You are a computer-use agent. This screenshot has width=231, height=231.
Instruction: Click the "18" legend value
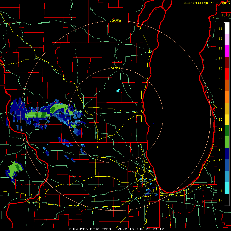point(220,150)
